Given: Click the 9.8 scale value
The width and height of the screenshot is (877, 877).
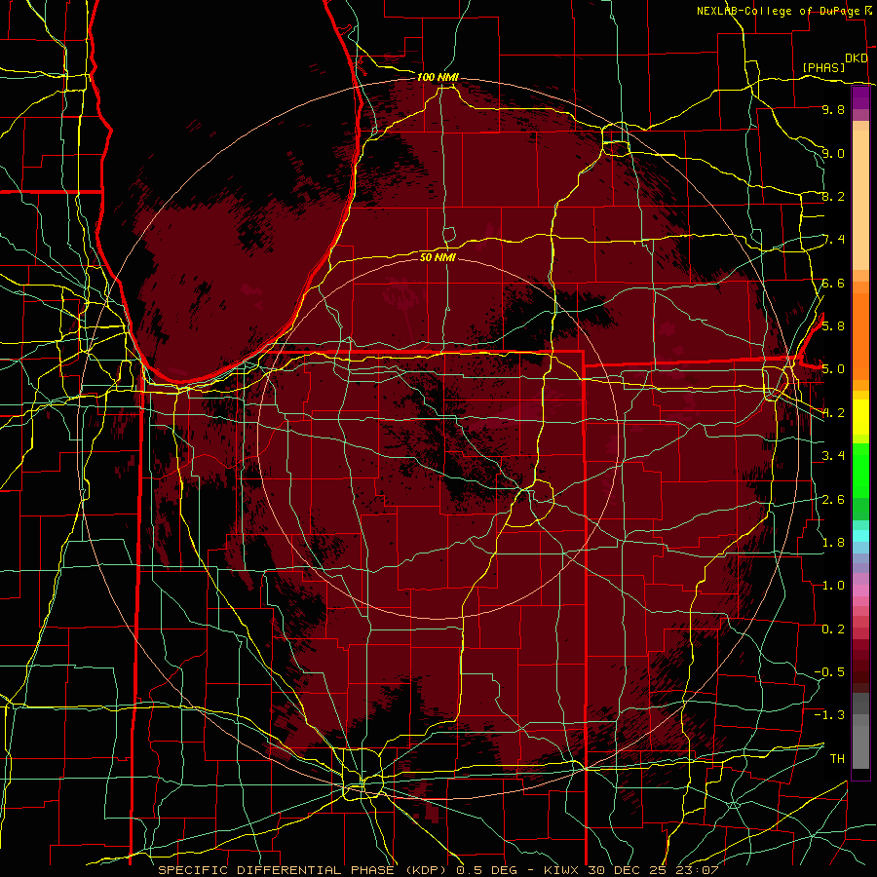Looking at the screenshot, I should (x=833, y=109).
